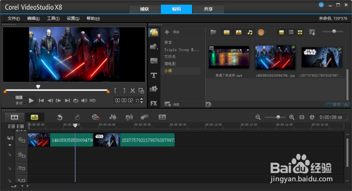
Task: Switch to the 共享 share tab
Action: point(208,9)
